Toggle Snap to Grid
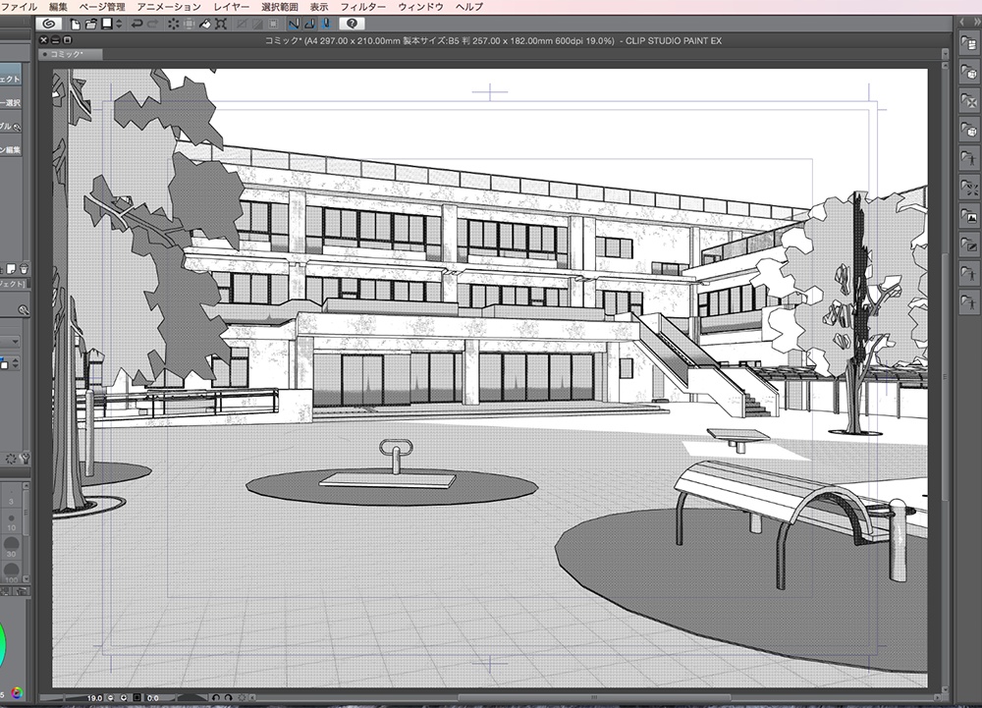982x708 pixels. pyautogui.click(x=326, y=24)
